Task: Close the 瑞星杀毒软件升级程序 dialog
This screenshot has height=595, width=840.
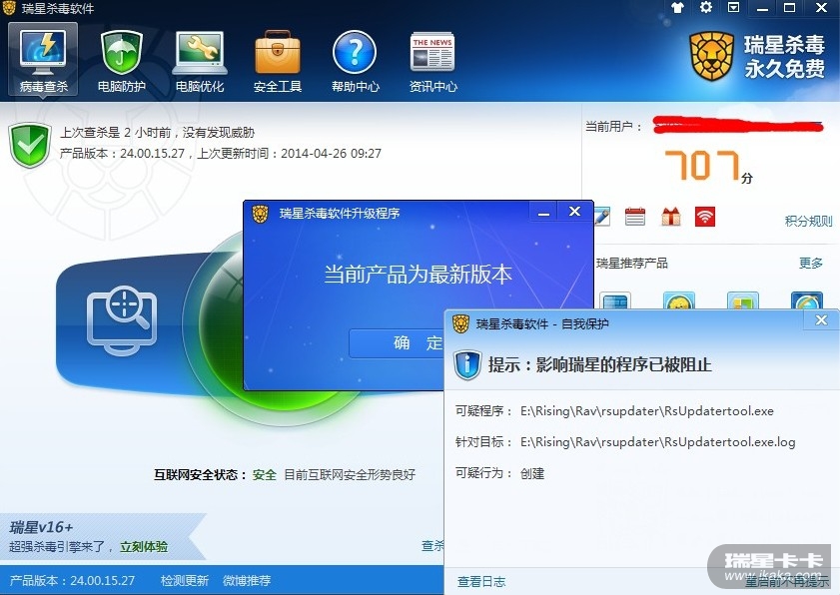Action: [x=575, y=212]
